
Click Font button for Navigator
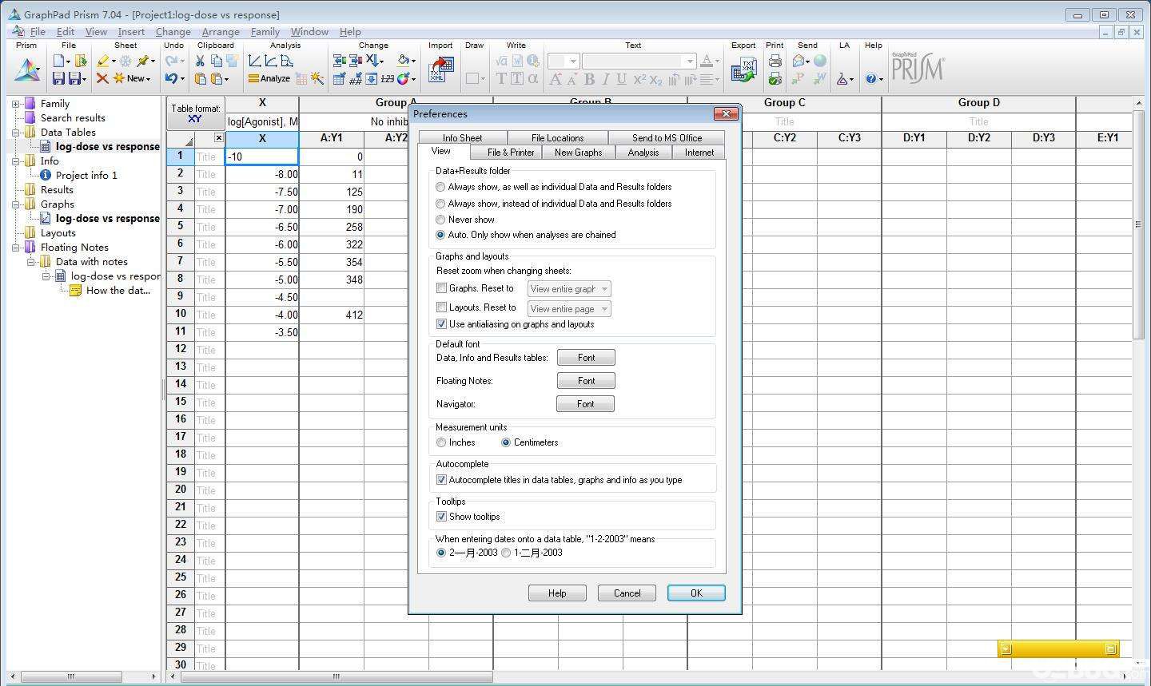[x=585, y=404]
